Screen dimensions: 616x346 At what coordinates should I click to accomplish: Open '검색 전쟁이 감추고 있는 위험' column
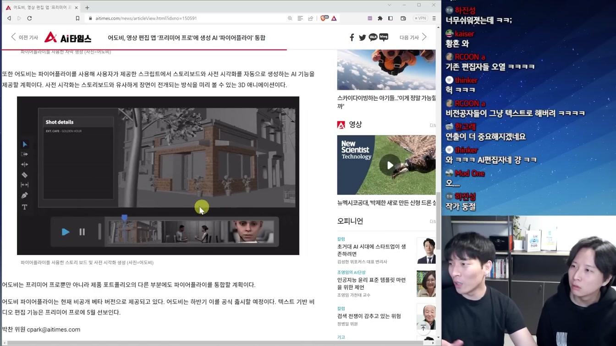pos(369,316)
